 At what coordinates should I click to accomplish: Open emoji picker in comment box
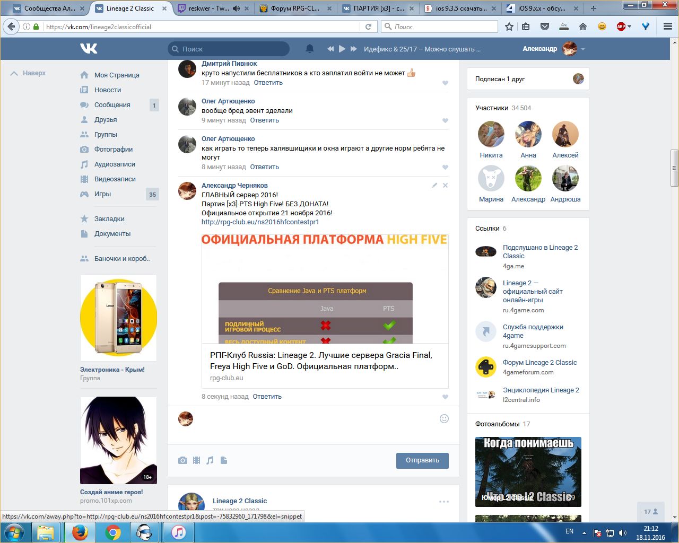click(x=445, y=418)
